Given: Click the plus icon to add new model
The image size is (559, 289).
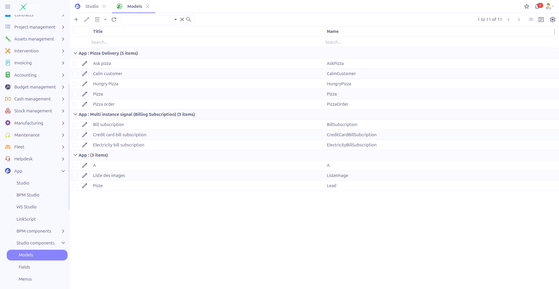Looking at the screenshot, I should (76, 19).
